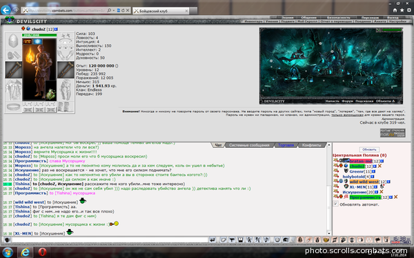Screen dimensions: 414x258
Task: Click the eraser clear-chat icon
Action: pyautogui.click(x=224, y=240)
